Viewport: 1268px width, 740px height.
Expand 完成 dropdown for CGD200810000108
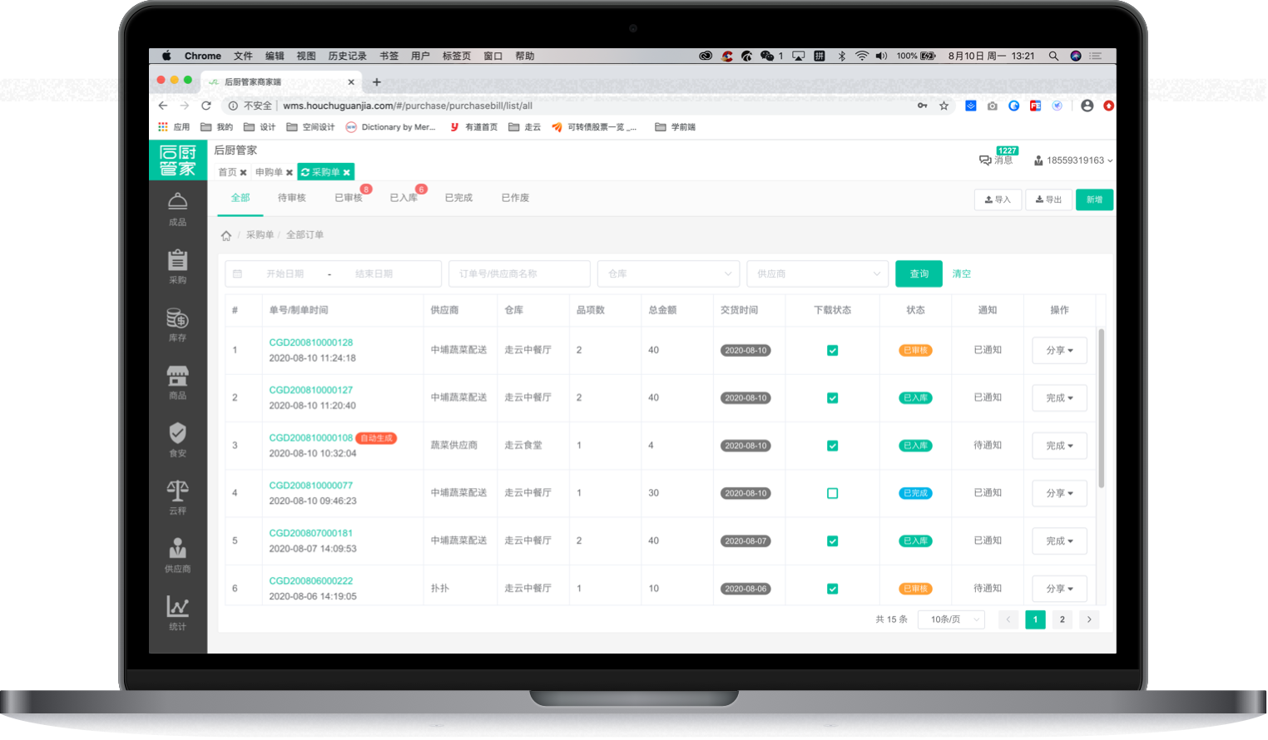1059,446
